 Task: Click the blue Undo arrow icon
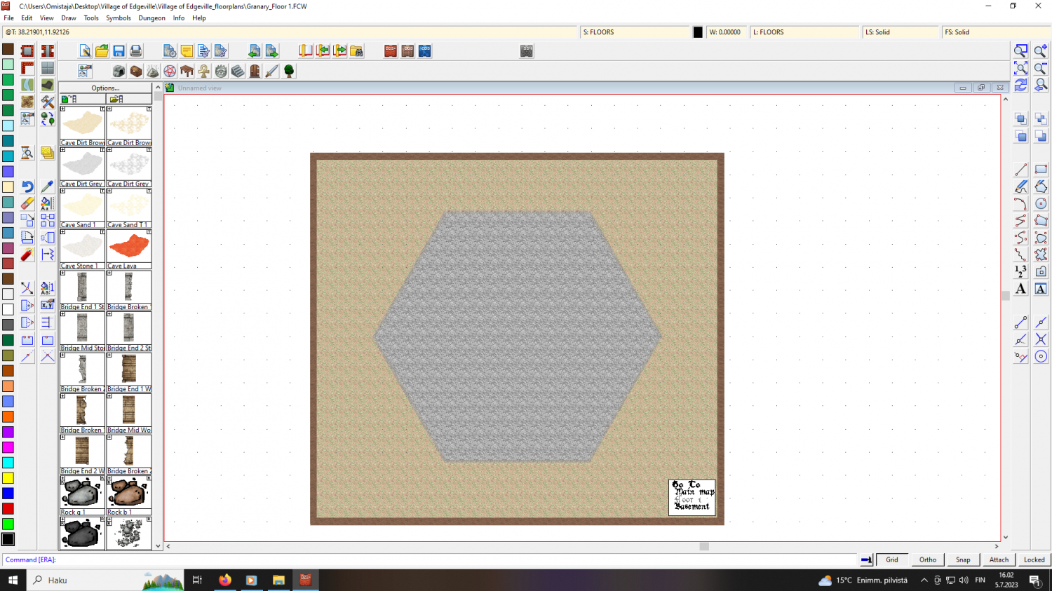(x=27, y=186)
